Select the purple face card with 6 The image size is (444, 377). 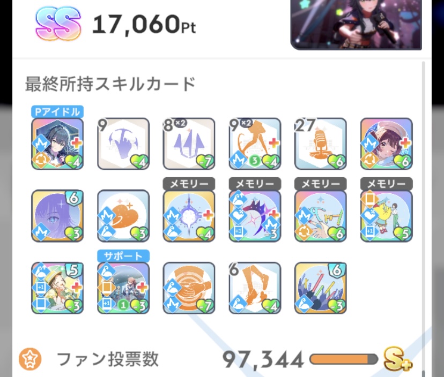coord(57,216)
